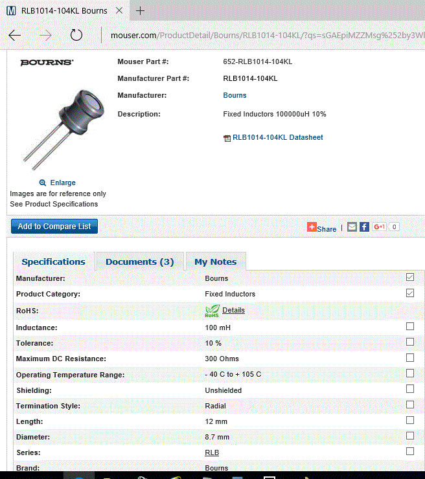
Task: Open the RLB series link
Action: click(212, 452)
